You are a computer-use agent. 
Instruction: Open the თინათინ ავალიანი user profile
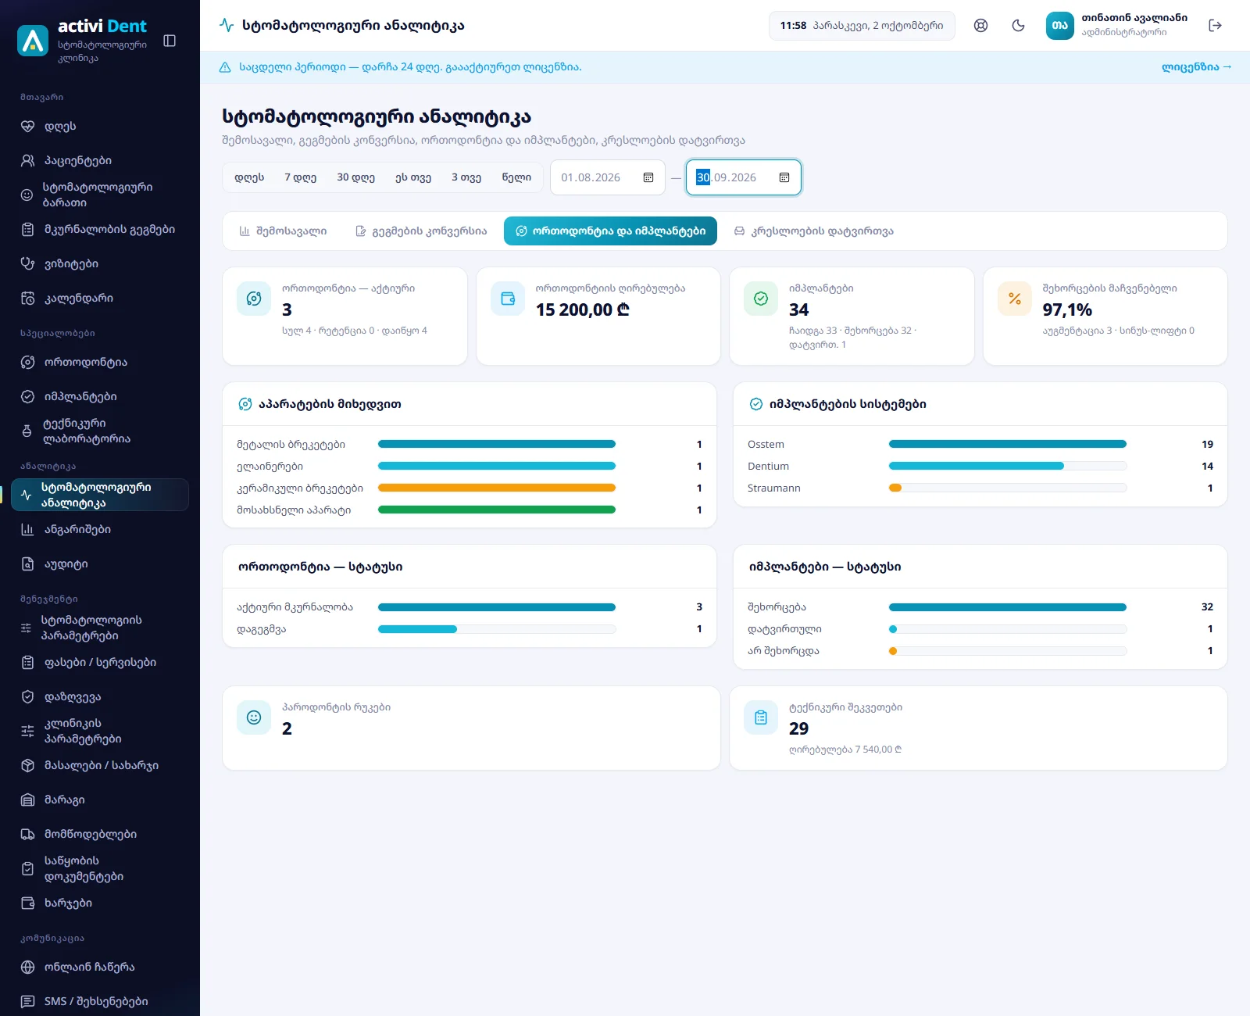click(1117, 26)
